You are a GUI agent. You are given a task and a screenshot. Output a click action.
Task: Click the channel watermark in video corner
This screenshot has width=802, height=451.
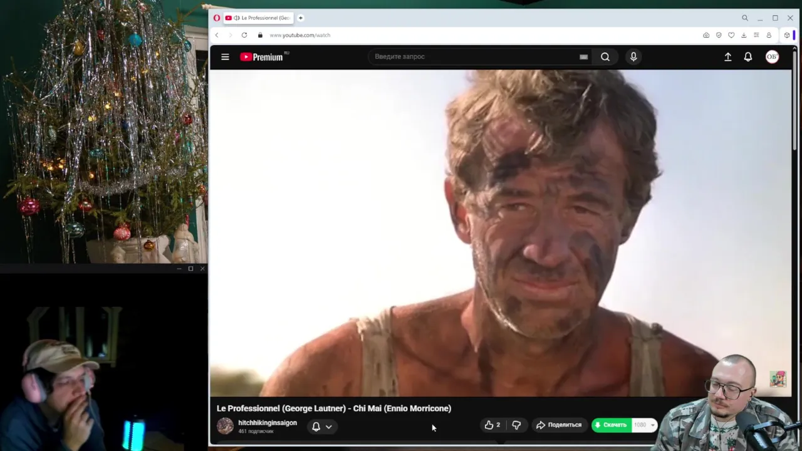coord(778,379)
